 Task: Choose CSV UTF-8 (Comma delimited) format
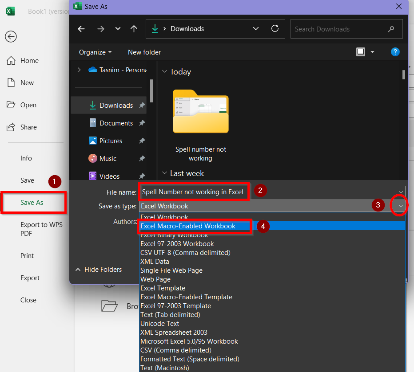click(185, 253)
